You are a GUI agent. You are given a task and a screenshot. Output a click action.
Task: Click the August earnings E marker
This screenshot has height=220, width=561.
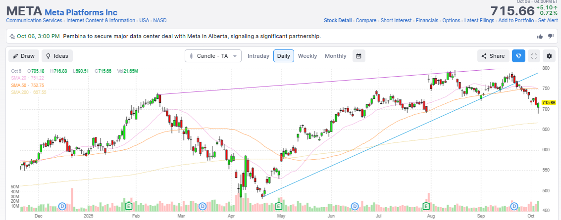coord(426,206)
